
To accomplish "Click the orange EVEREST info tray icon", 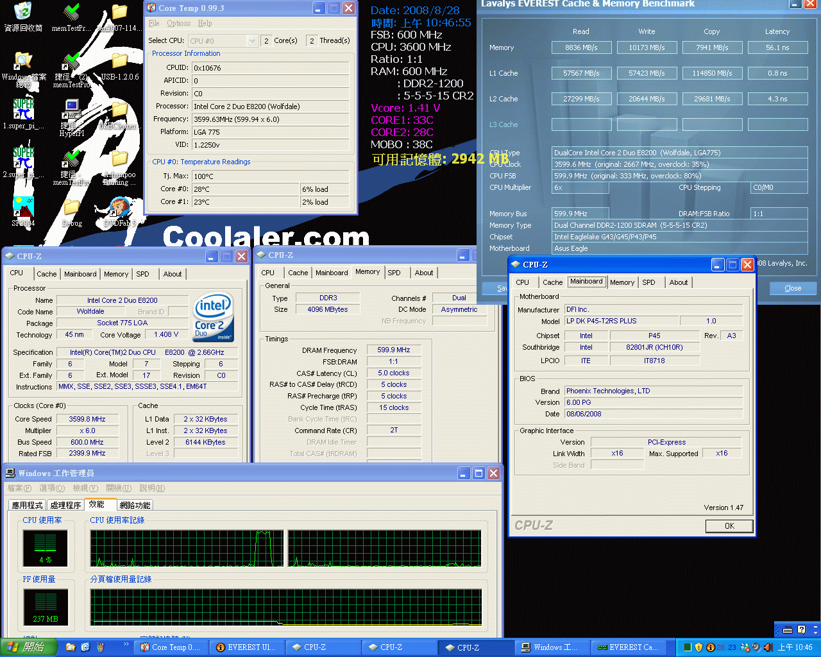I will [709, 647].
